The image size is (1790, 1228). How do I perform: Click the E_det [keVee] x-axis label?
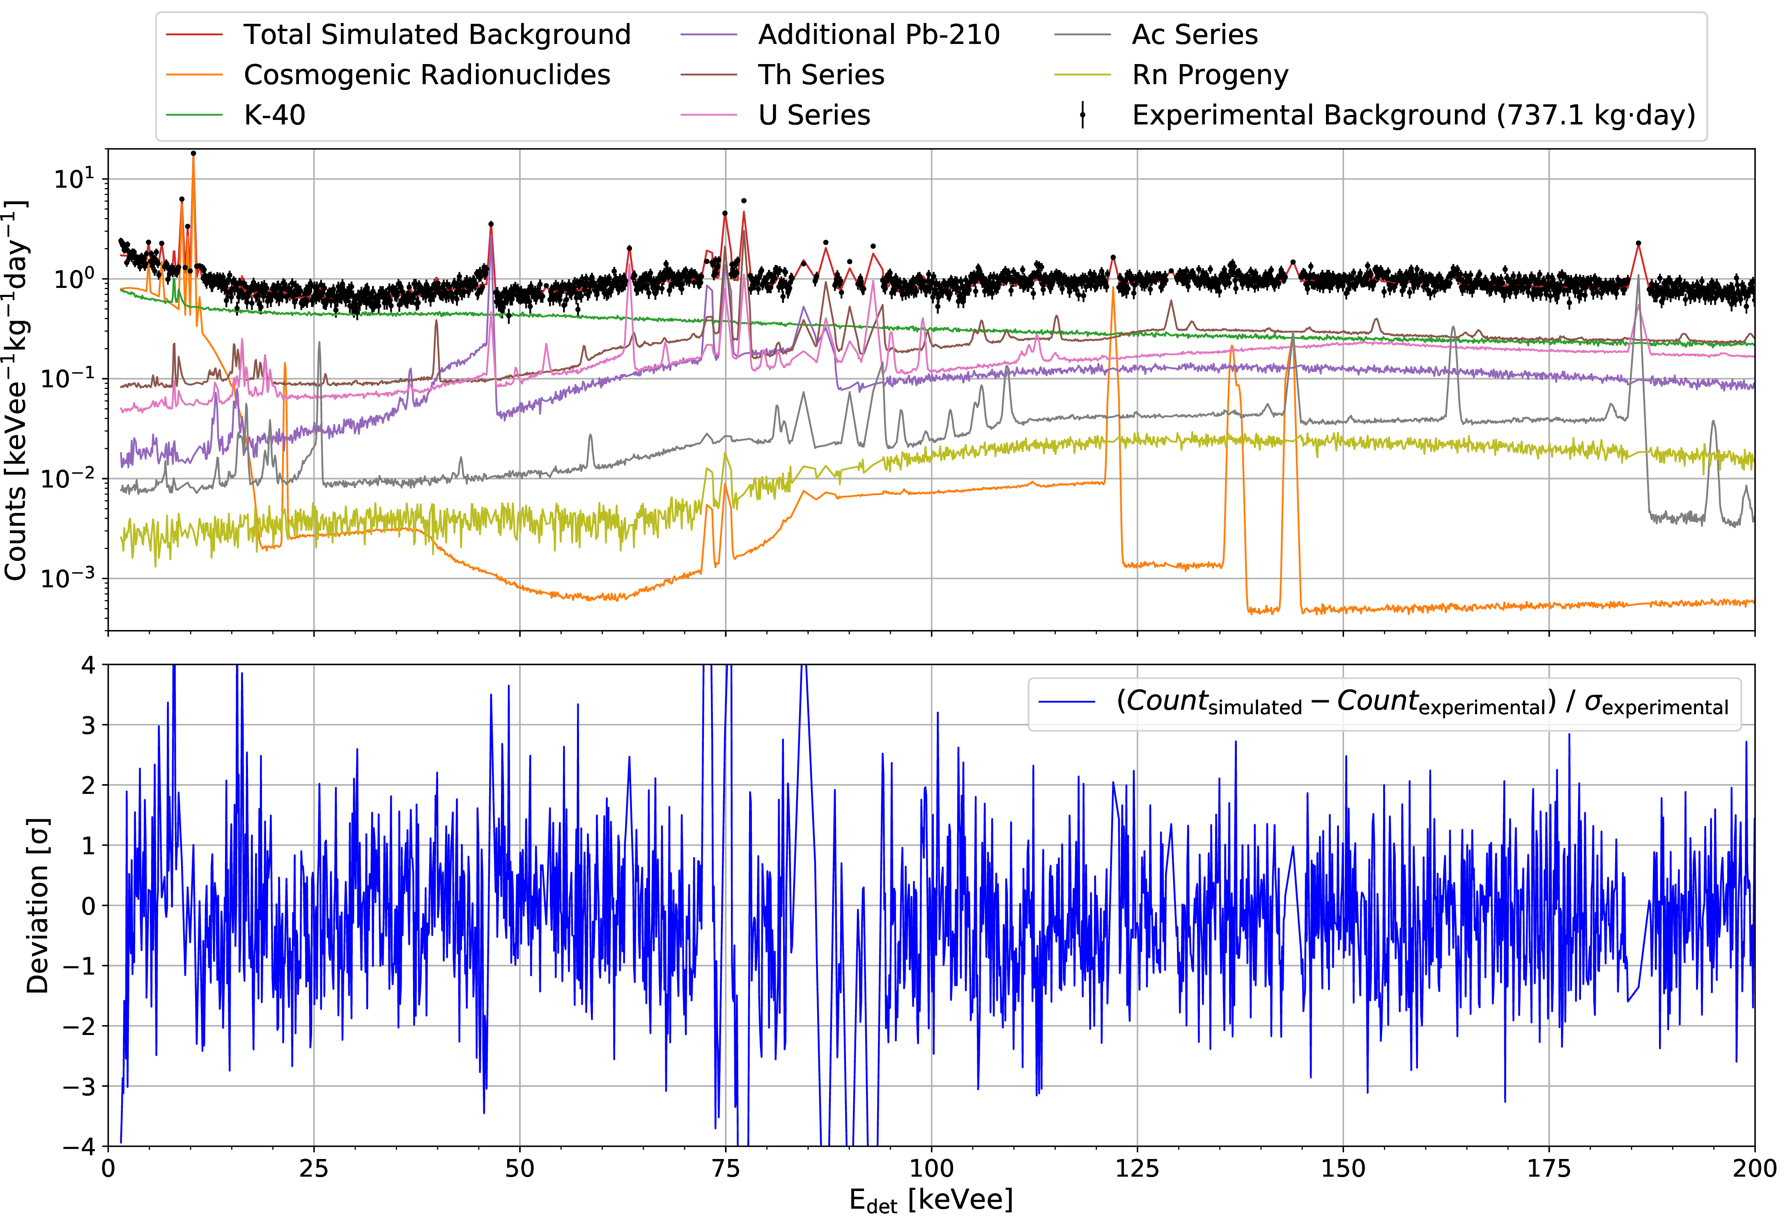[x=931, y=1200]
